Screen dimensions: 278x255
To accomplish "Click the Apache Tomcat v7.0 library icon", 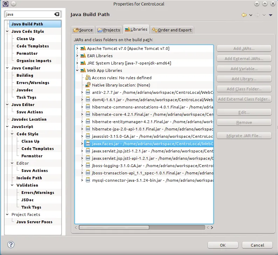I will pyautogui.click(x=83, y=48).
